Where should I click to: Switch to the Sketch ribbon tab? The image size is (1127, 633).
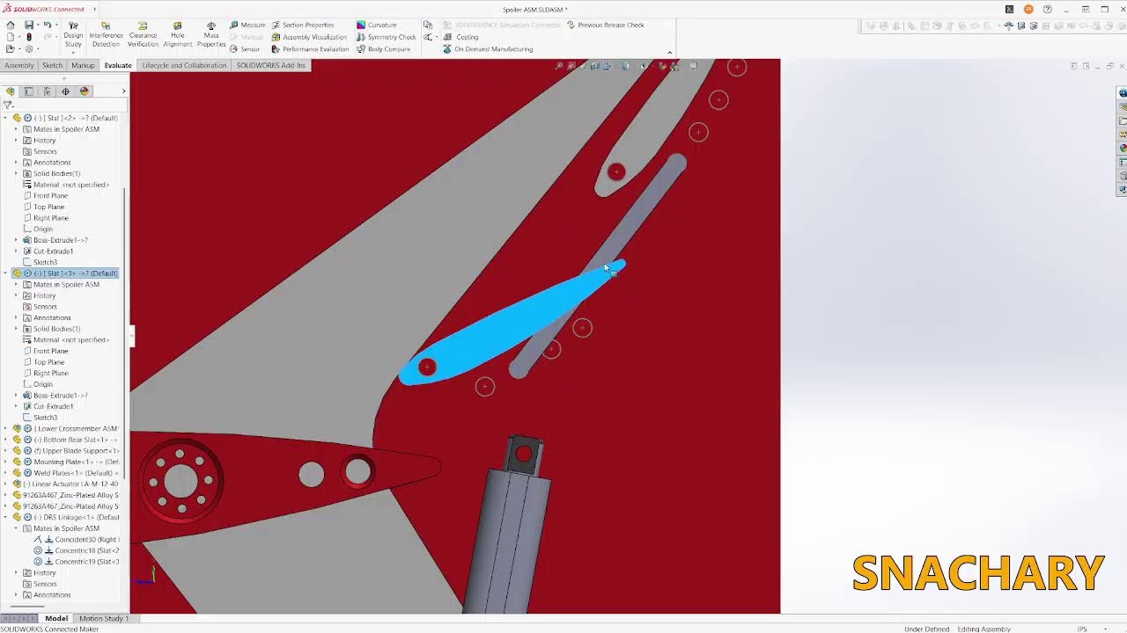(x=53, y=65)
